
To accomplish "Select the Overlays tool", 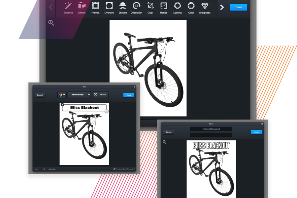I will pos(109,8).
